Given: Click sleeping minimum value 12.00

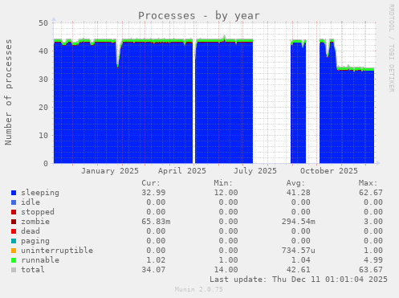Looking at the screenshot, I should coord(226,193).
